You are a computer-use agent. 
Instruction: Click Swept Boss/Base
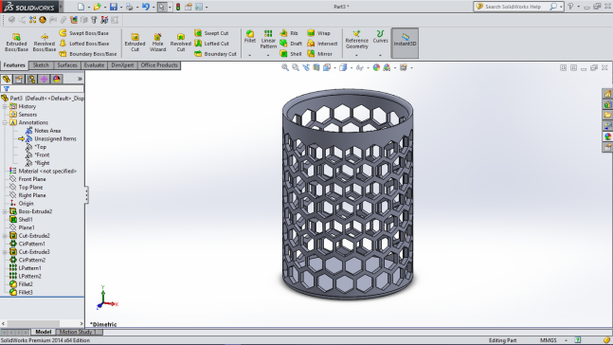84,33
